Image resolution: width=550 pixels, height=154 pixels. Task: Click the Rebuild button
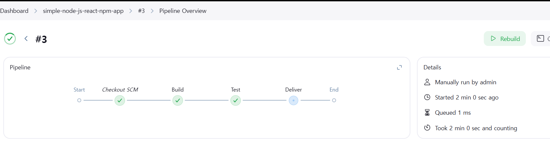[505, 39]
